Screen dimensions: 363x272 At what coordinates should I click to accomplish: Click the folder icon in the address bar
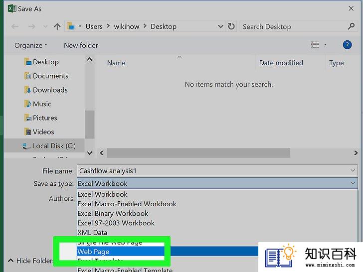71,26
